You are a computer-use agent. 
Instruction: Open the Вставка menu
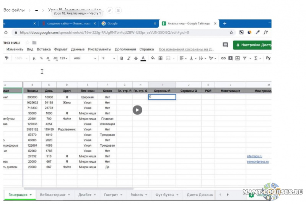coord(44,49)
